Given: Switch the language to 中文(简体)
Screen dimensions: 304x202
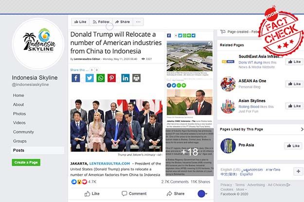Looking at the screenshot, I should [229, 174].
